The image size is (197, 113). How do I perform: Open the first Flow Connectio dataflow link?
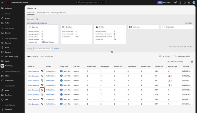point(33,71)
